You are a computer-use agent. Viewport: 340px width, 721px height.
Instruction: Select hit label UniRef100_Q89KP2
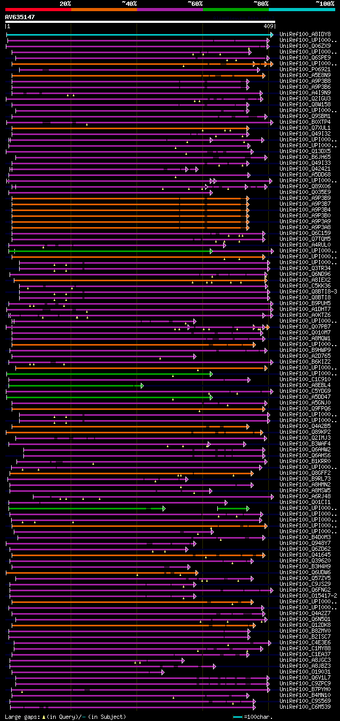click(306, 432)
